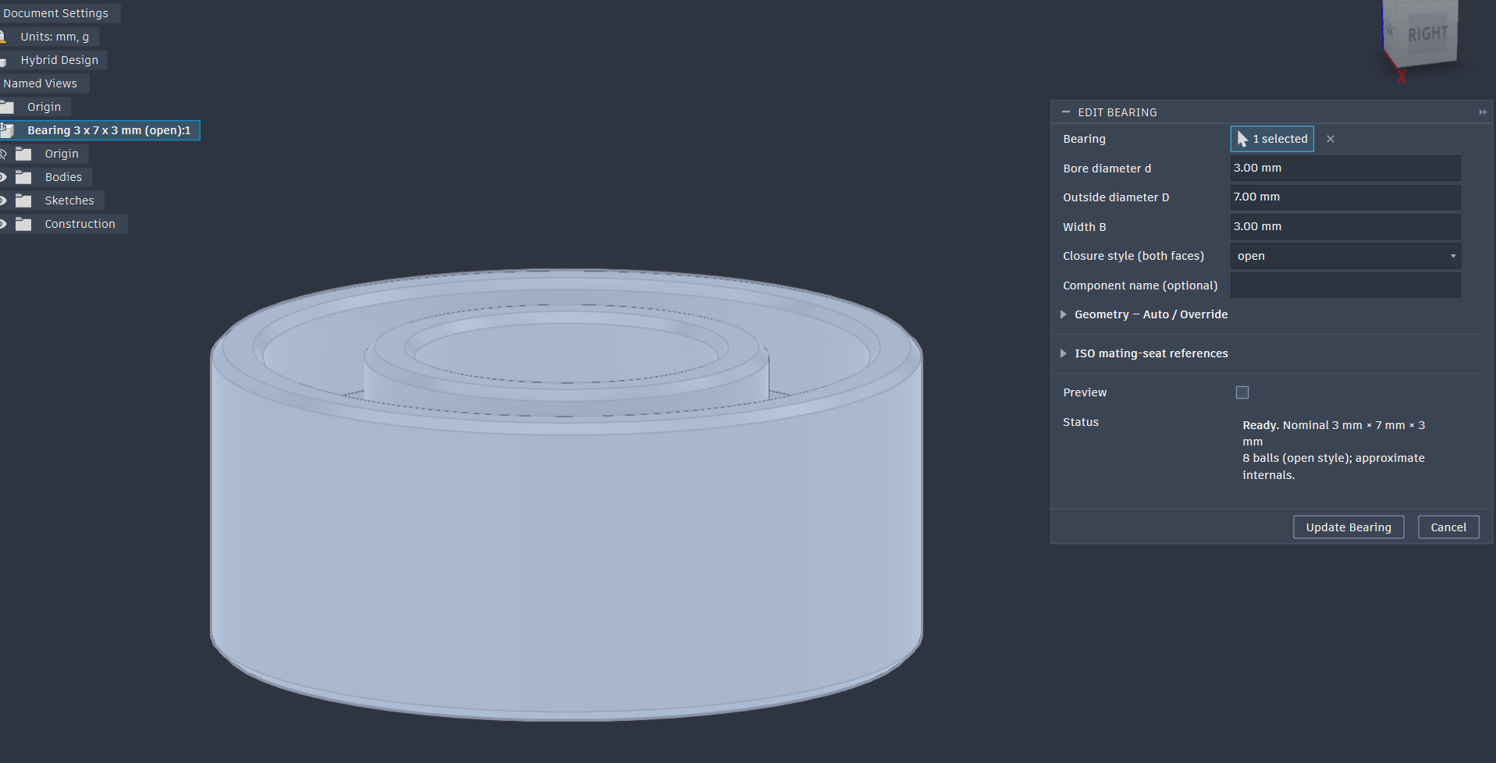The image size is (1496, 763).
Task: Click the Width B input field
Action: point(1345,226)
